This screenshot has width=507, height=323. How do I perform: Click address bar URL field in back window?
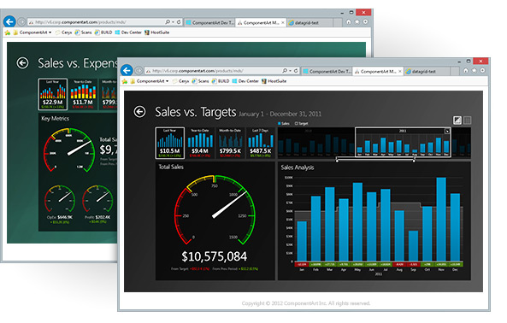(x=97, y=22)
